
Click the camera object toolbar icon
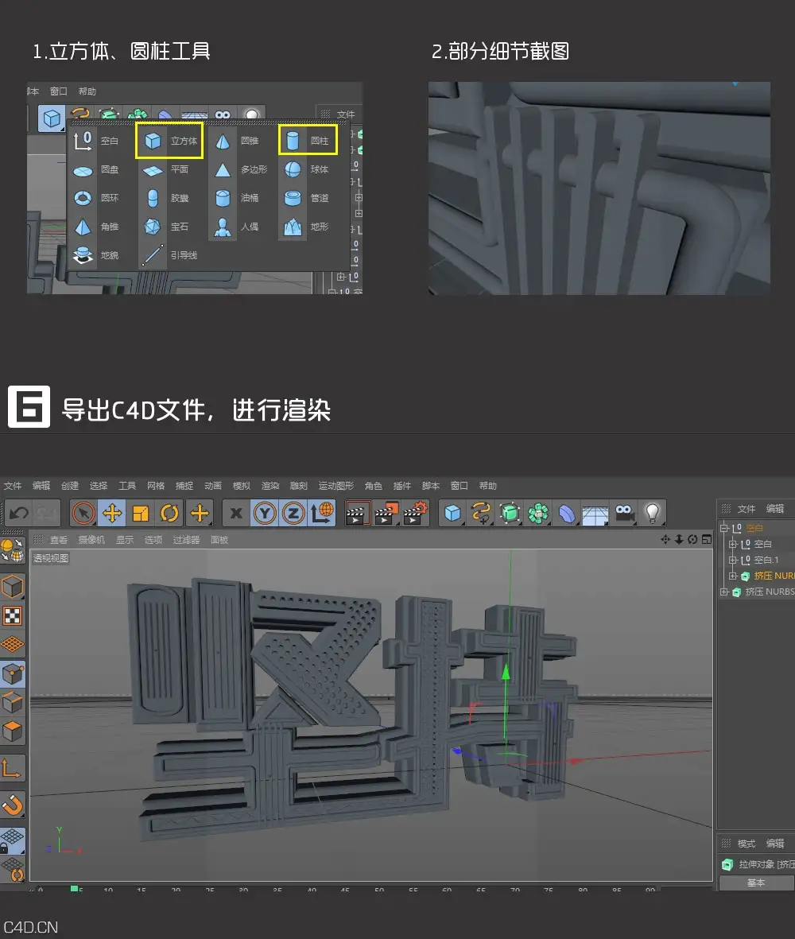[624, 513]
